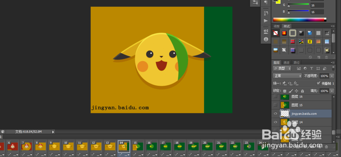
Task: Click the green G channel slider
Action: coord(298,4)
